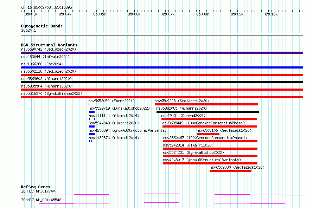
Task: Select the red esv2660467 variant bar
Action: (210, 141)
